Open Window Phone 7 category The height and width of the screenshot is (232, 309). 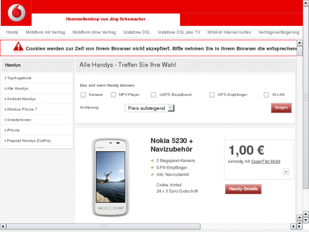click(22, 109)
